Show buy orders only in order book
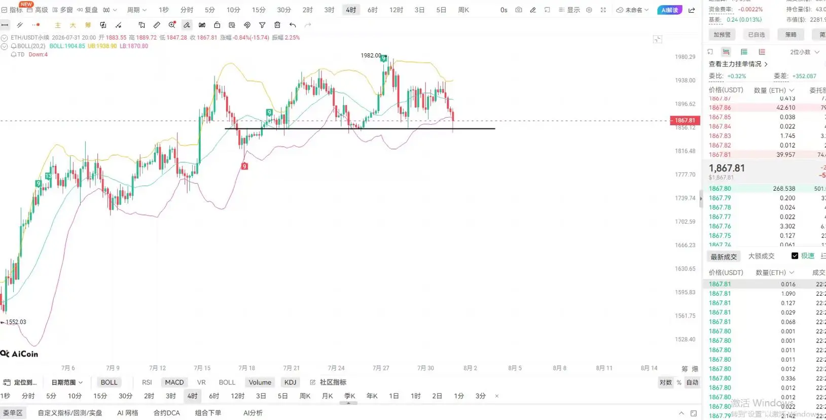The height and width of the screenshot is (420, 826). click(744, 52)
